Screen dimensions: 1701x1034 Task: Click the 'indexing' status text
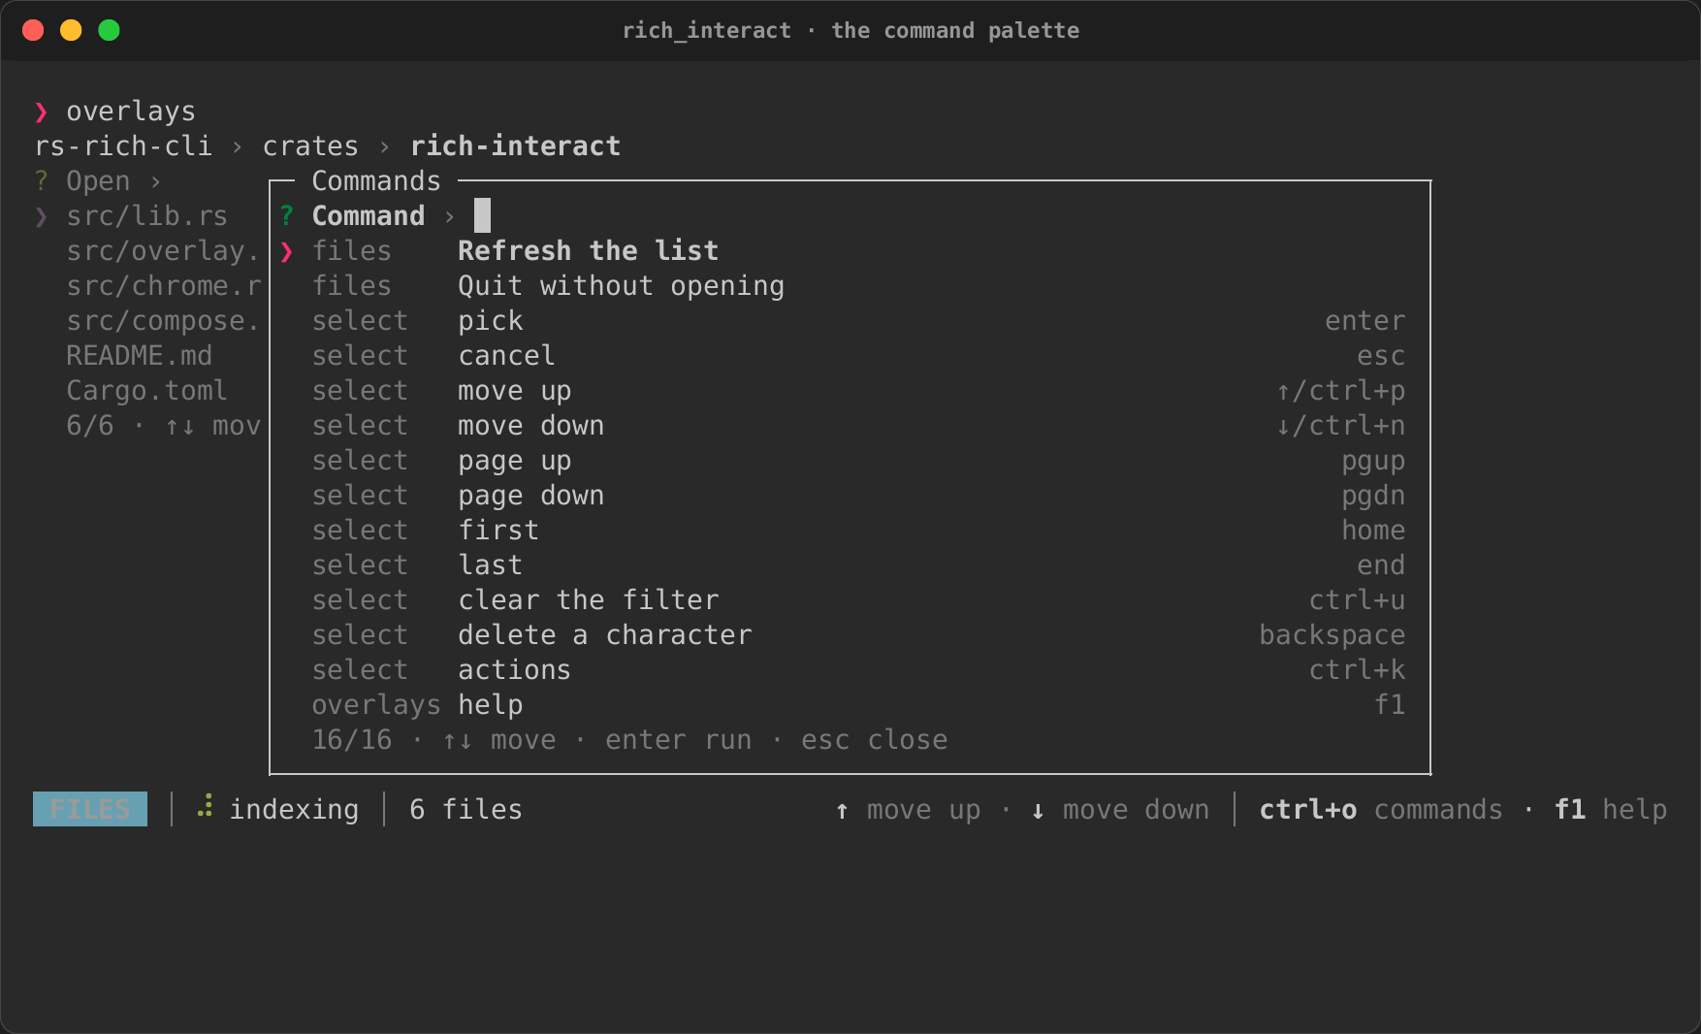coord(294,810)
